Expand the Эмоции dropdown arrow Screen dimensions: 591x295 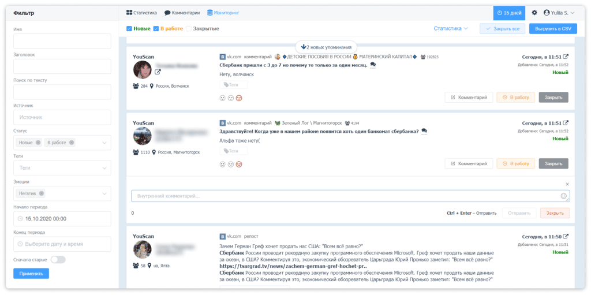(104, 193)
